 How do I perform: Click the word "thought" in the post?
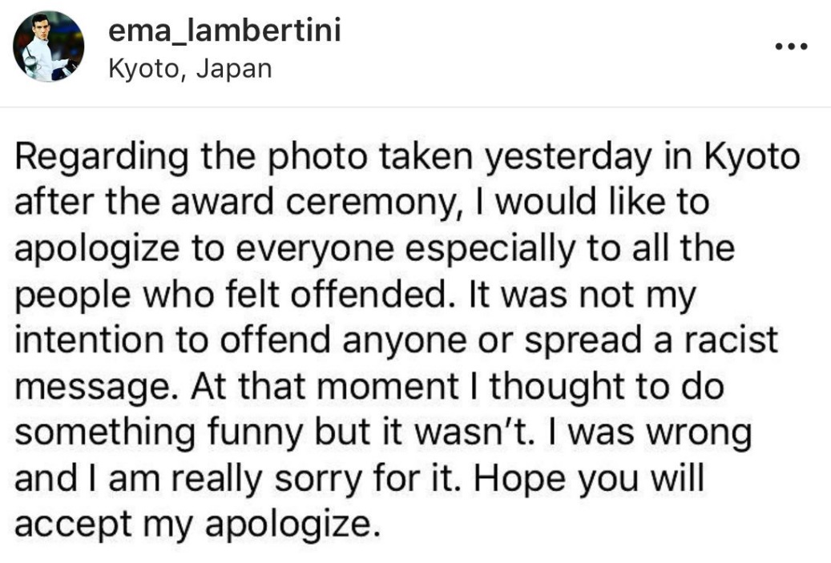(x=556, y=386)
